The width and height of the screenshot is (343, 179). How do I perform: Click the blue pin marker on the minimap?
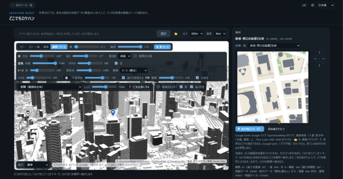[257, 120]
